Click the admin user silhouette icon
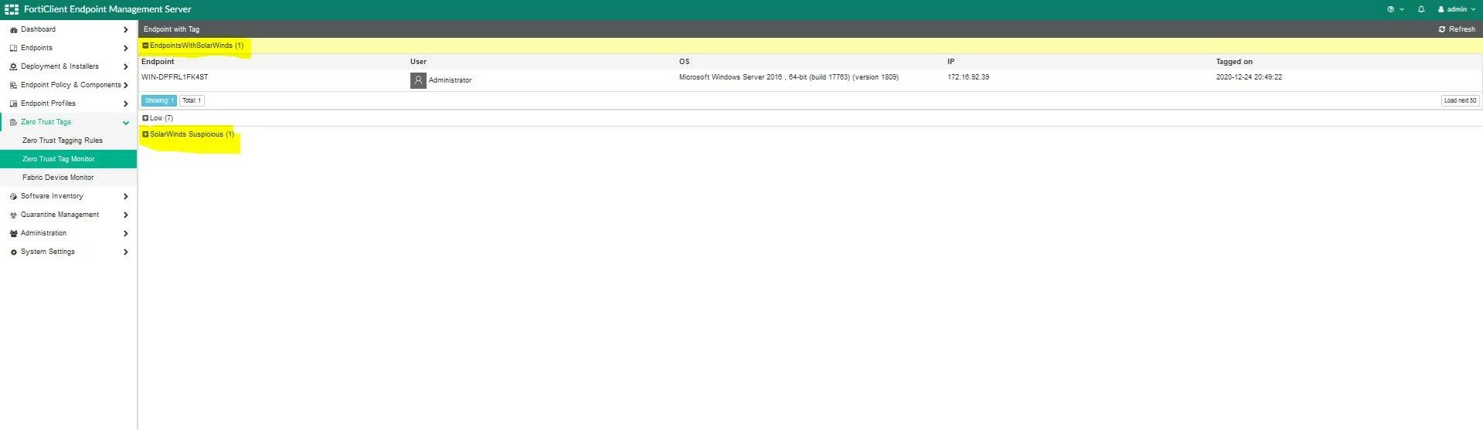This screenshot has width=1483, height=430. pos(1440,9)
